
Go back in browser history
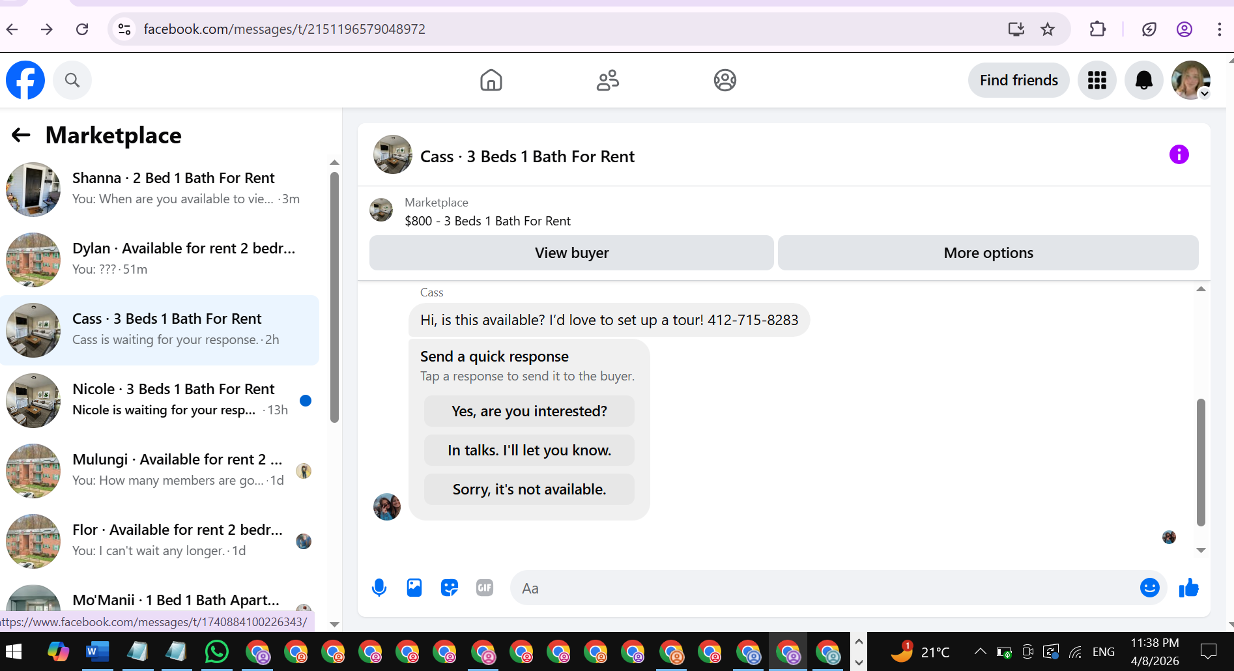12,29
